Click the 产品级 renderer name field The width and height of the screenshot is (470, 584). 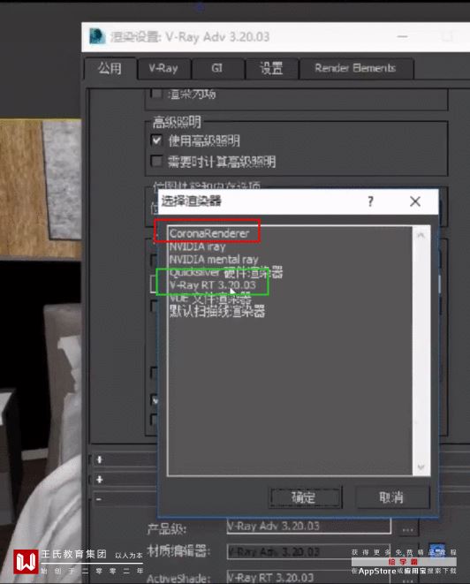[308, 526]
